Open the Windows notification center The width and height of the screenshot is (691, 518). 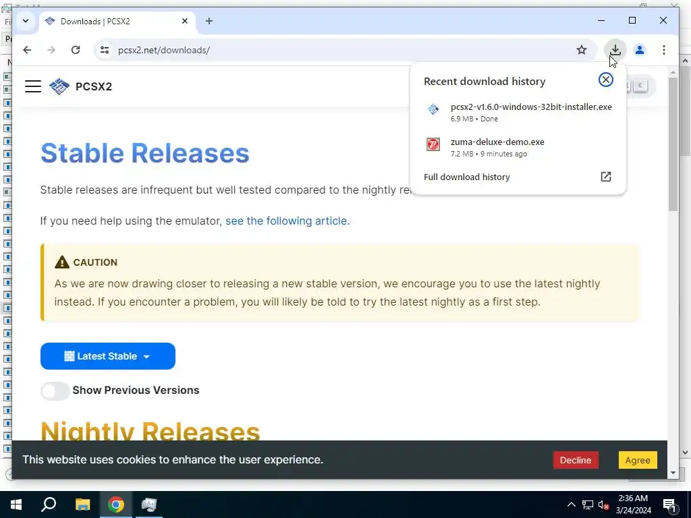pyautogui.click(x=669, y=505)
